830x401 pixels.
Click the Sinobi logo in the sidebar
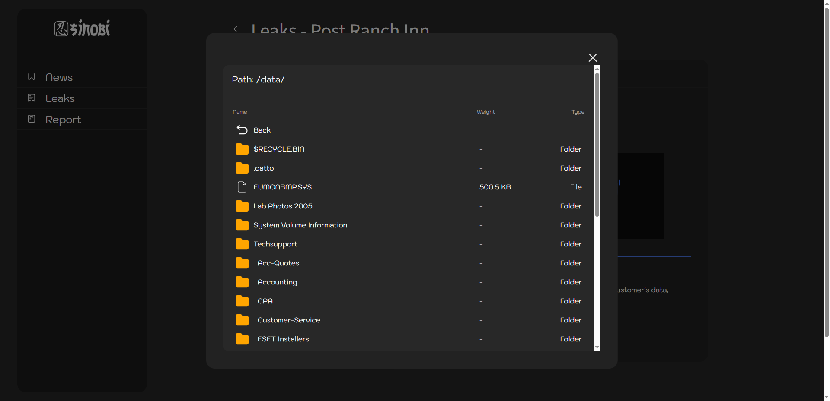(82, 28)
